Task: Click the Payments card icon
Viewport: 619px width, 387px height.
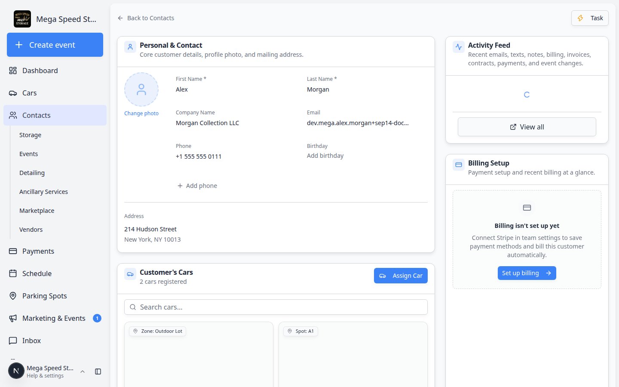Action: pos(13,251)
